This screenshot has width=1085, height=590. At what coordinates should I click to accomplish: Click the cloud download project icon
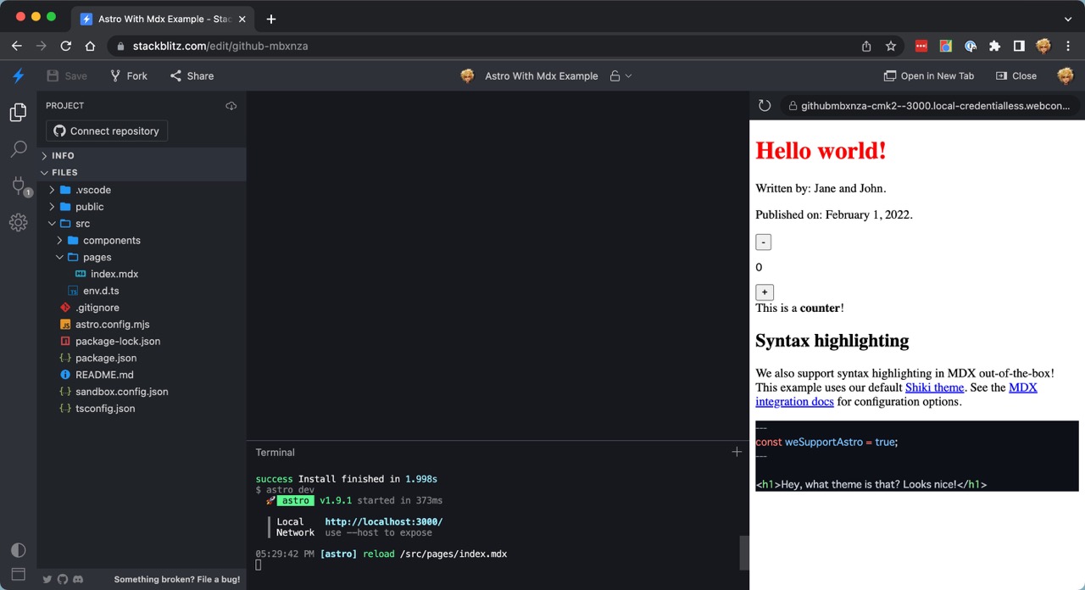(231, 106)
